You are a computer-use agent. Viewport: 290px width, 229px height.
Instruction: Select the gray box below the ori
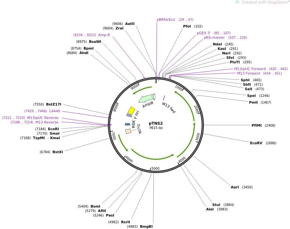click(129, 115)
